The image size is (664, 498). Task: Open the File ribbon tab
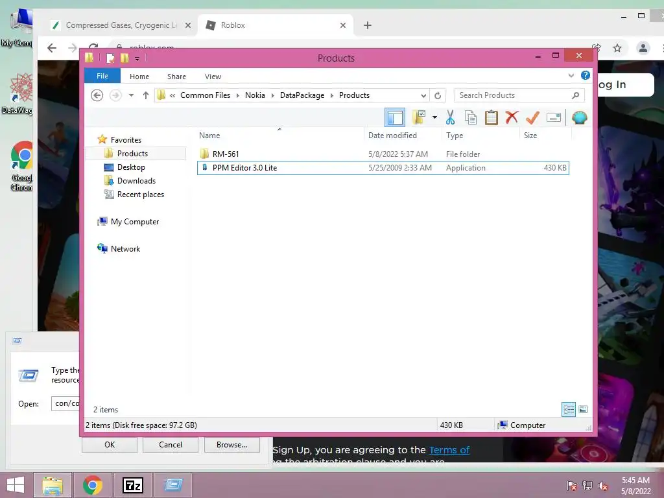click(102, 76)
